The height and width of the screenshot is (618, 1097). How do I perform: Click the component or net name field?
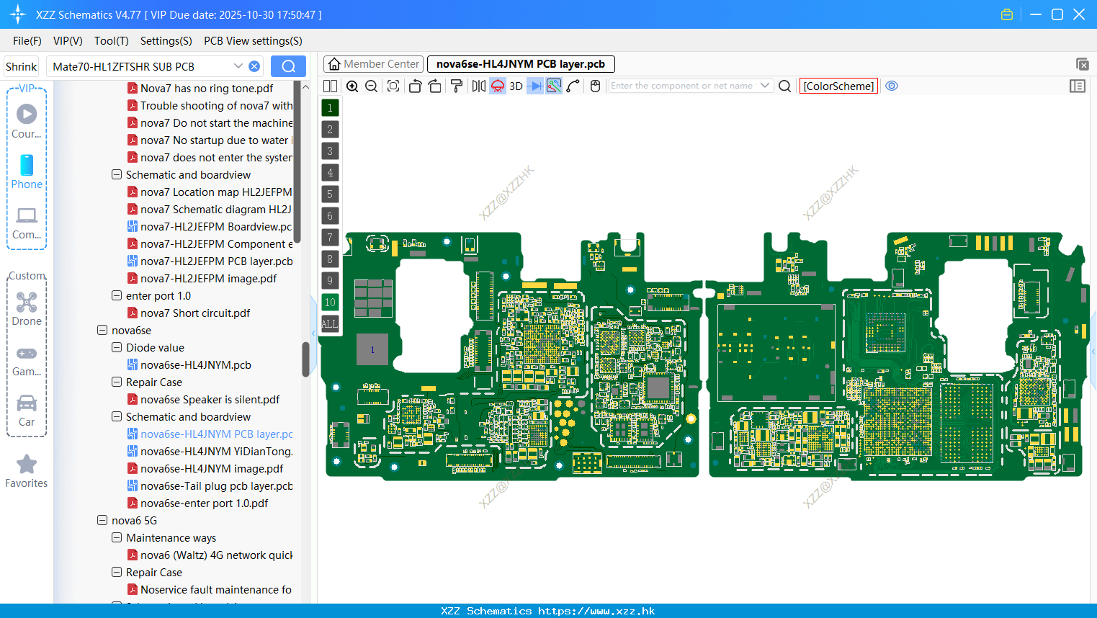[x=682, y=86]
